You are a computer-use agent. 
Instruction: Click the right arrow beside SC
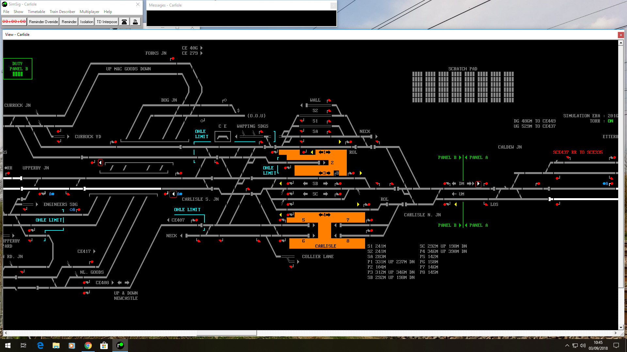(326, 194)
